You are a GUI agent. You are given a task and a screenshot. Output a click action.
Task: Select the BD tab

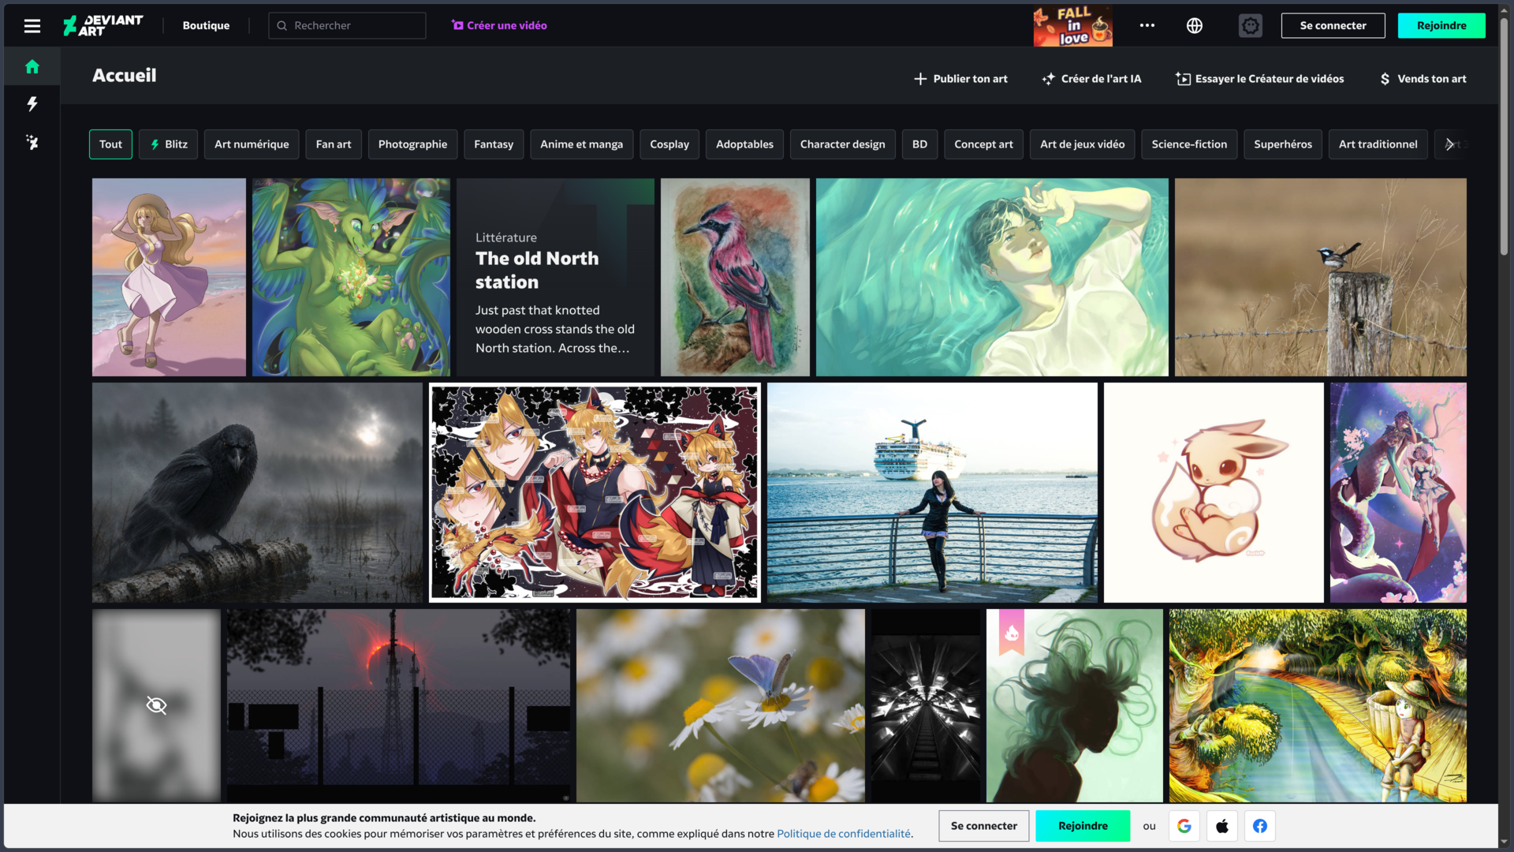(919, 144)
